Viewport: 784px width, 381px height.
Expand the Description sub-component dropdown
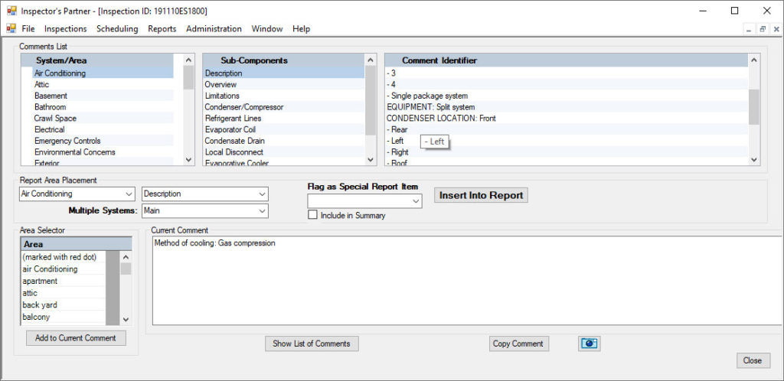(x=263, y=194)
